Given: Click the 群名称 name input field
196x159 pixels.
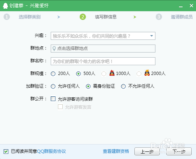Looking at the screenshot, I should pos(103,61).
